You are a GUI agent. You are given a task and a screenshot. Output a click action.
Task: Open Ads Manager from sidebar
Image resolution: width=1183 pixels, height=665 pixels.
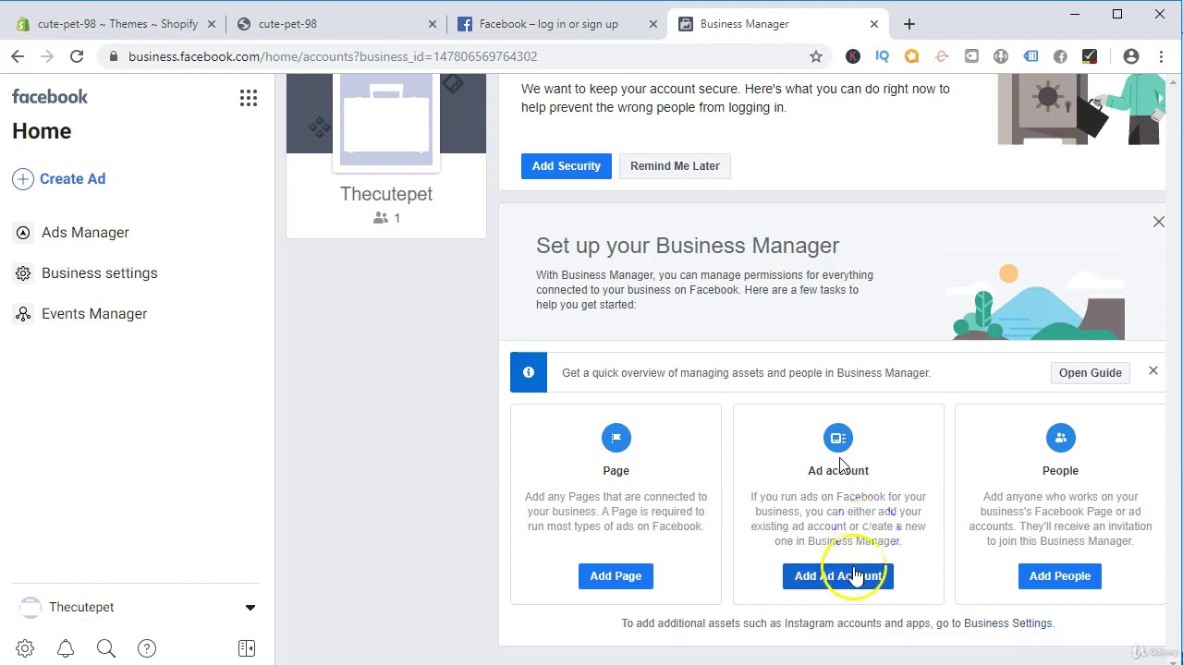coord(85,233)
